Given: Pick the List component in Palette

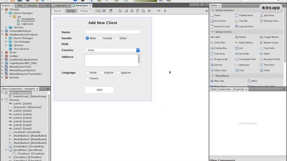Looking at the screenshot, I should tap(239, 48).
